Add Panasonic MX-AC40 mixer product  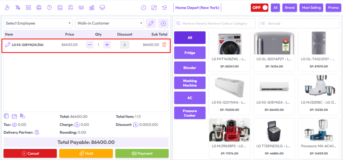[319, 138]
